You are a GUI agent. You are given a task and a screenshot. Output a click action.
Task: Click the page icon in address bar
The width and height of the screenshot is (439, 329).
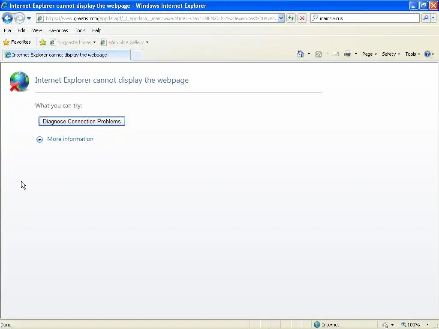point(40,18)
